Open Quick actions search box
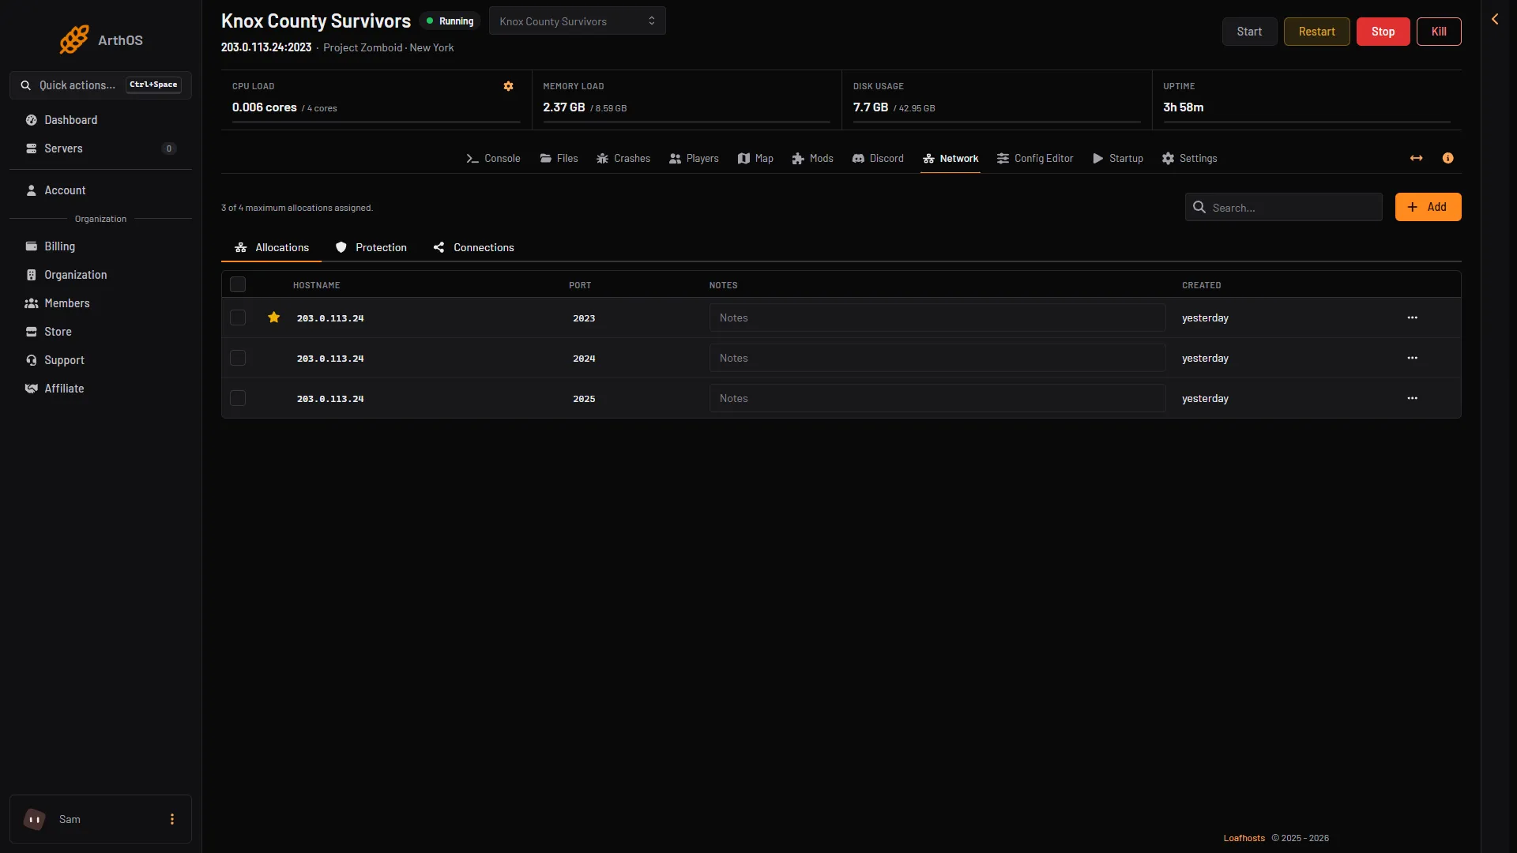The width and height of the screenshot is (1517, 853). (100, 85)
